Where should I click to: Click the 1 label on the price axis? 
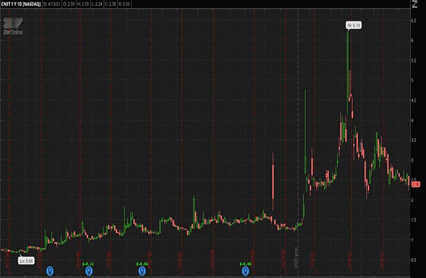coord(412,240)
